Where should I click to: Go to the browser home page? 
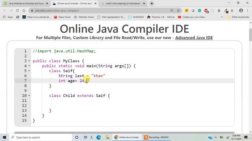click(24, 11)
